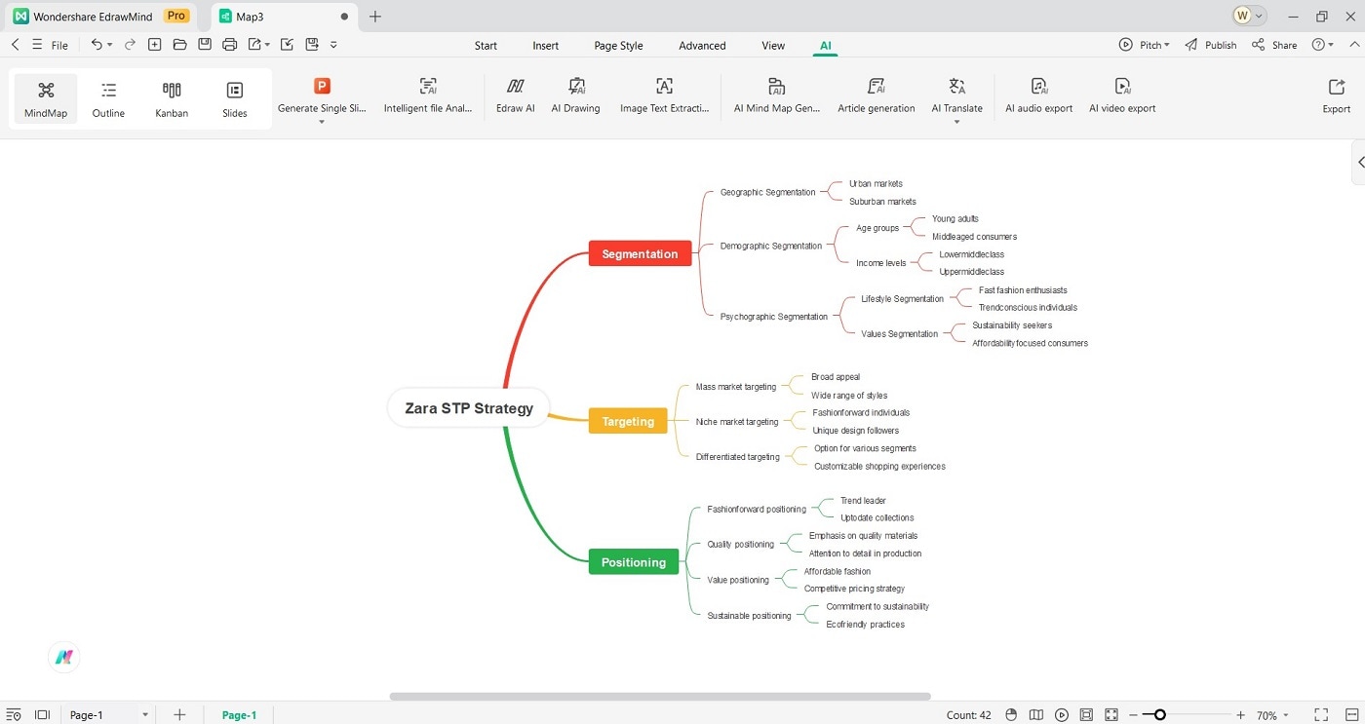Open the hamburger File menu icon
Image resolution: width=1365 pixels, height=724 pixels.
(x=37, y=45)
